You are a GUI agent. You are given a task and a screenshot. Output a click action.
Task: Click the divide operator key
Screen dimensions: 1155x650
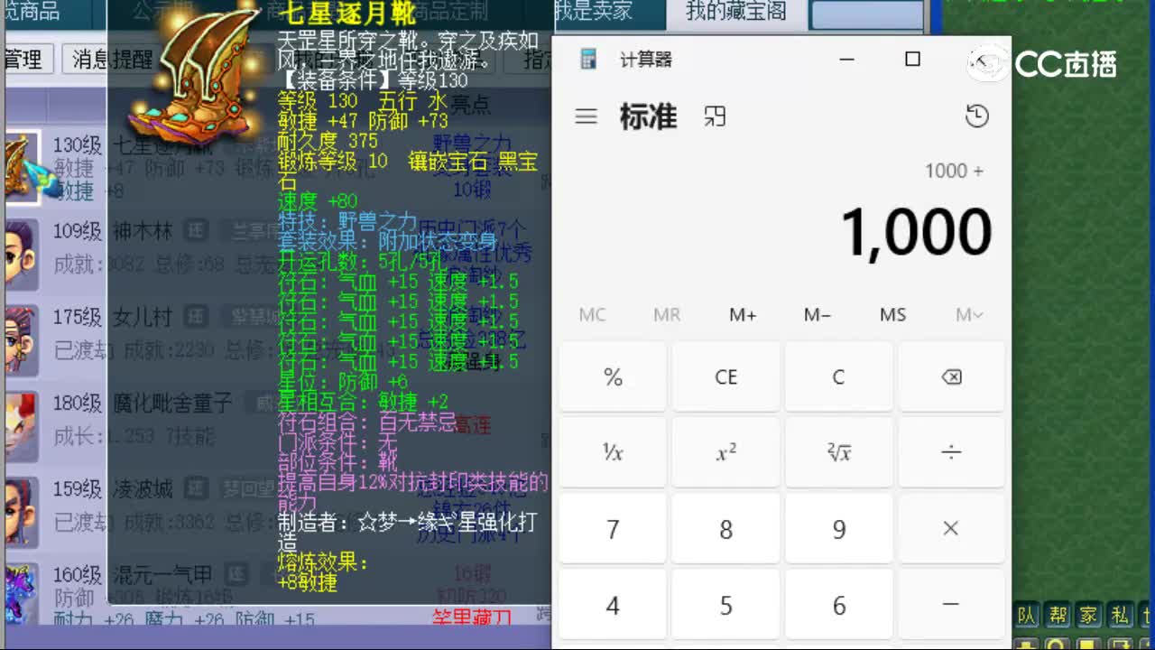(951, 453)
